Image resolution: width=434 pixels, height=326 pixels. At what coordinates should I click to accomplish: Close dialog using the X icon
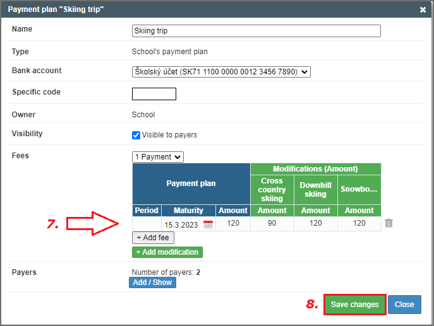pos(423,10)
